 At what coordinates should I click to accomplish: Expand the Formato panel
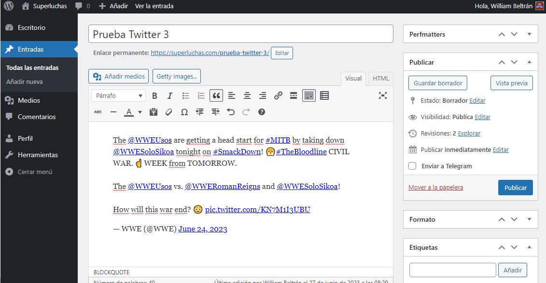(x=529, y=219)
